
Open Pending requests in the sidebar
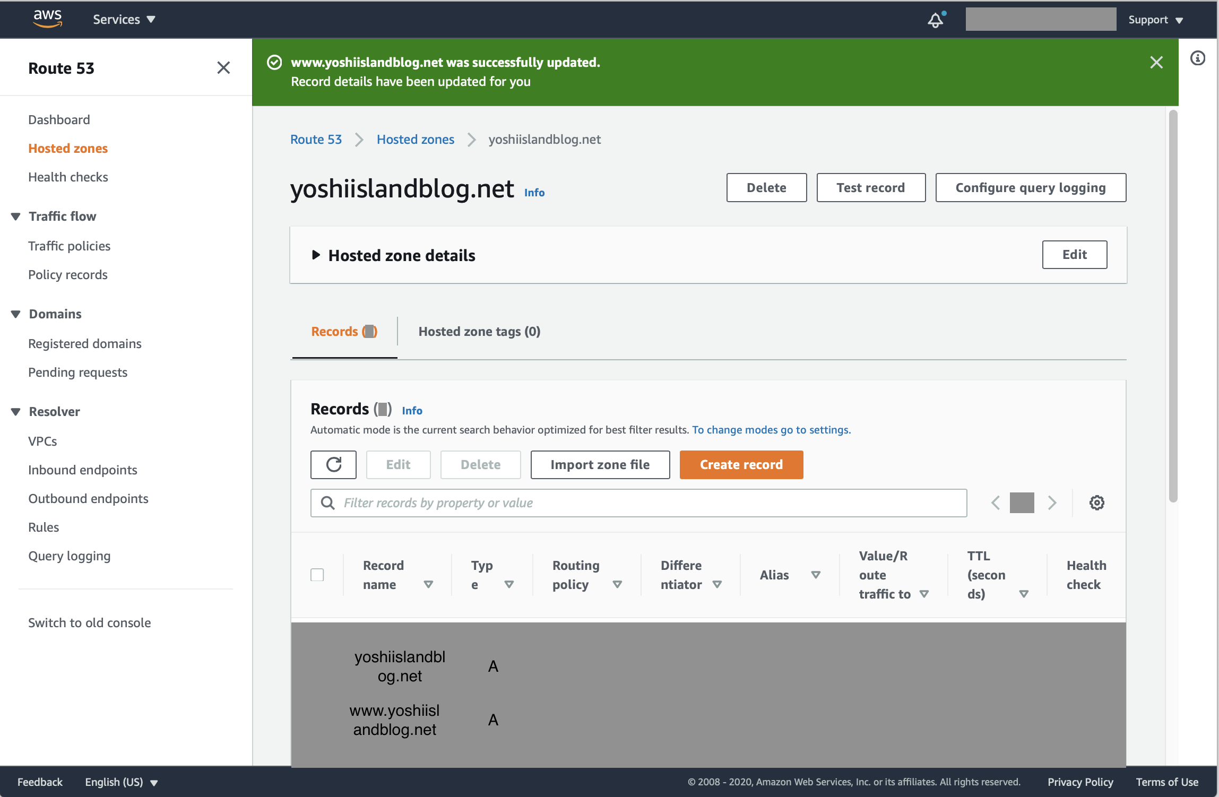click(77, 372)
